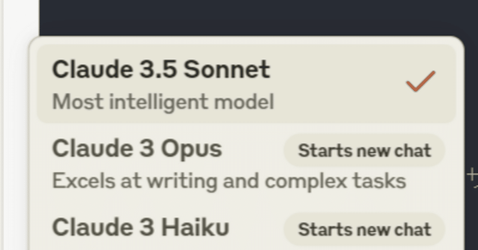Click the 'Starts new chat' badge beside Opus

[364, 151]
